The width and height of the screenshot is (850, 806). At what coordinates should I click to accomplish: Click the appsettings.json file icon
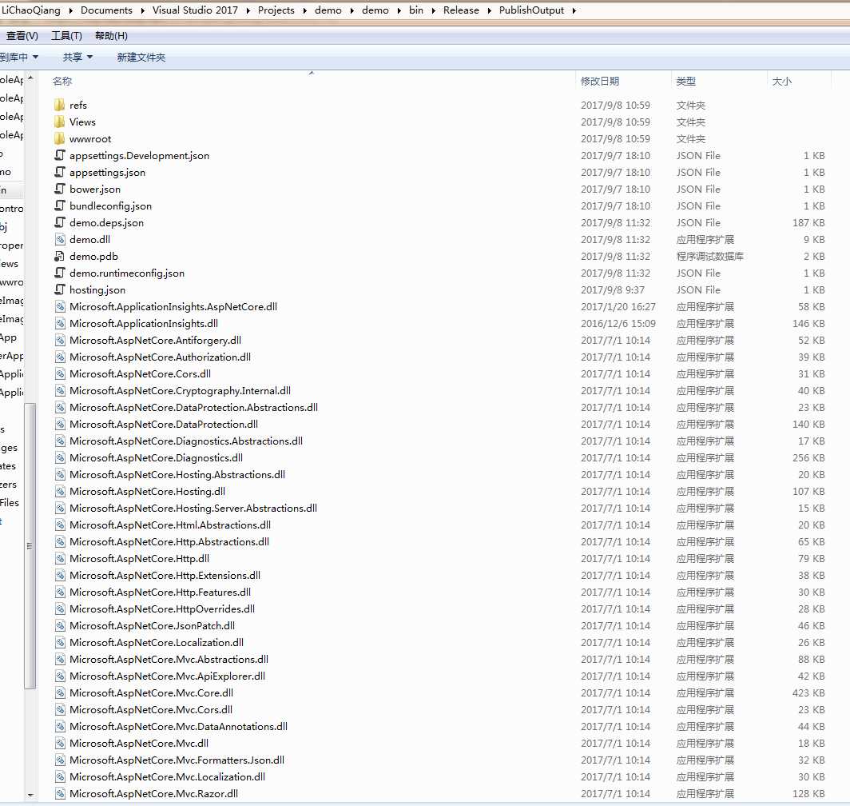pos(60,172)
